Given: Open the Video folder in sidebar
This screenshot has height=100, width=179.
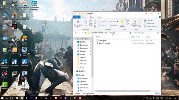Looking at the screenshot, I should [x=82, y=67].
